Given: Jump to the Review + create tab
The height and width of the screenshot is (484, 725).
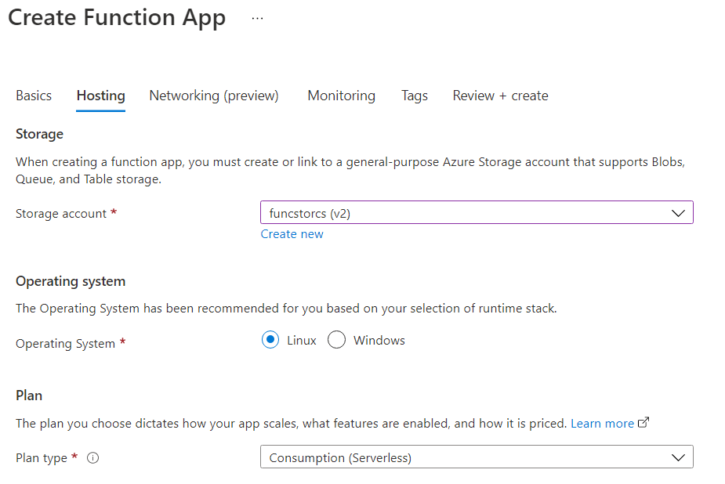Looking at the screenshot, I should (x=500, y=96).
